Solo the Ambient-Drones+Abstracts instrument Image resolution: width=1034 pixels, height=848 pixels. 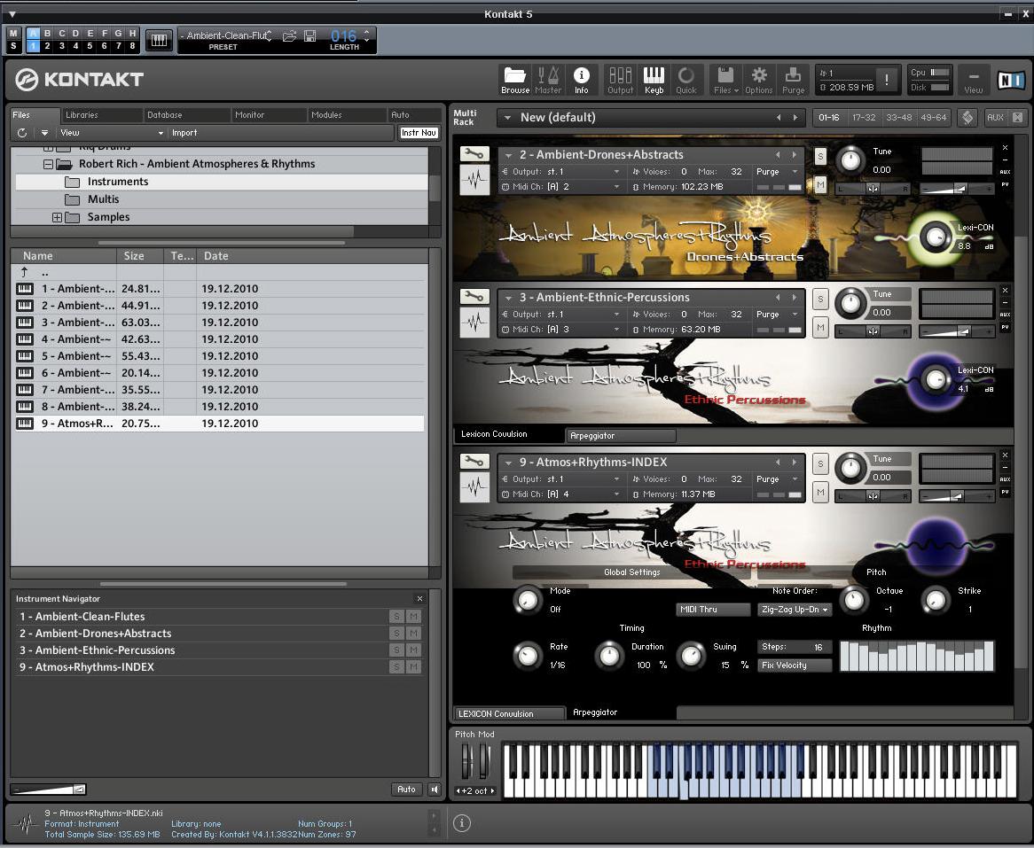pos(819,155)
